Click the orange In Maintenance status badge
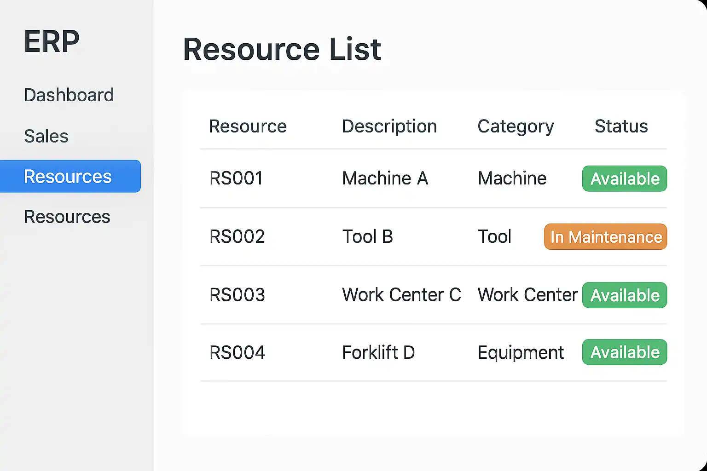The width and height of the screenshot is (707, 471). click(605, 237)
